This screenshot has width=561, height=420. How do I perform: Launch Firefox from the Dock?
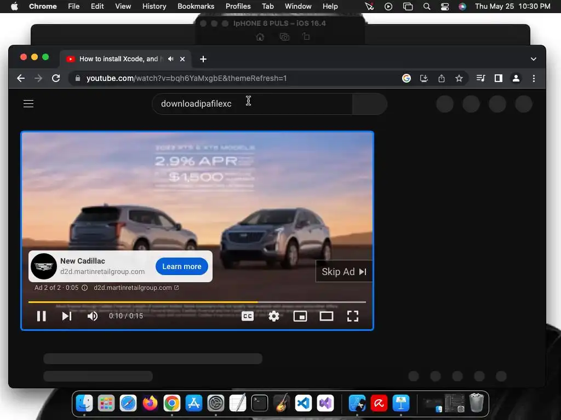click(150, 403)
